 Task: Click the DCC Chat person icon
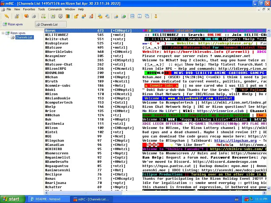point(84,16)
